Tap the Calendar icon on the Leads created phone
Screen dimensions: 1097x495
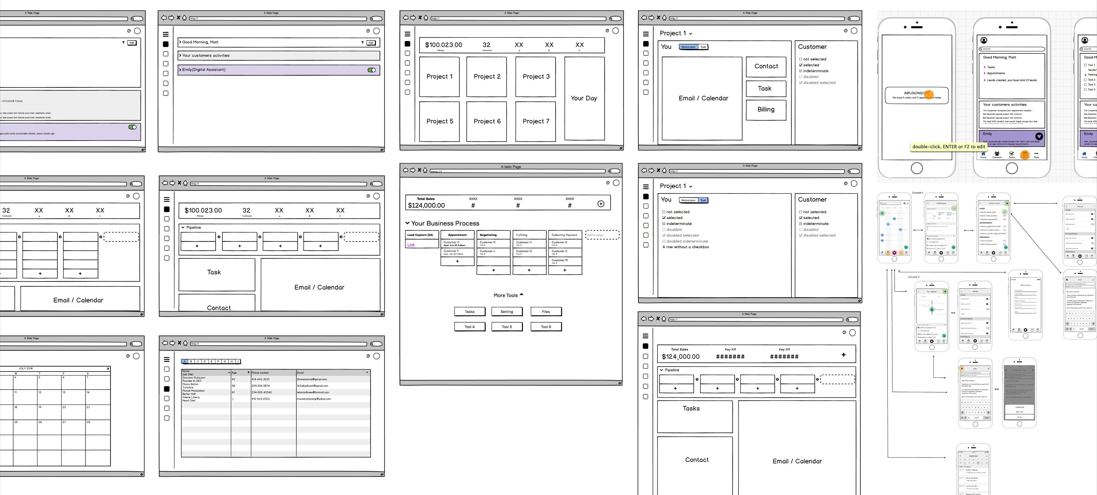[x=1025, y=154]
